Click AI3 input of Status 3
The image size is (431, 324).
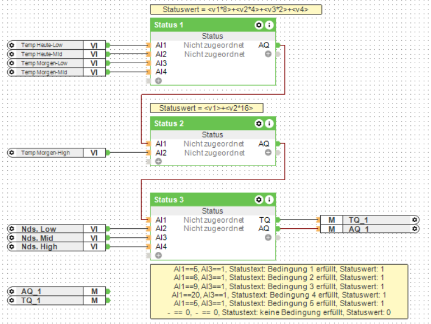point(161,237)
